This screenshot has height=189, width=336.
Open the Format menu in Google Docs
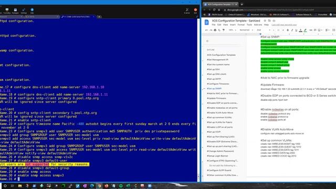coord(241,25)
